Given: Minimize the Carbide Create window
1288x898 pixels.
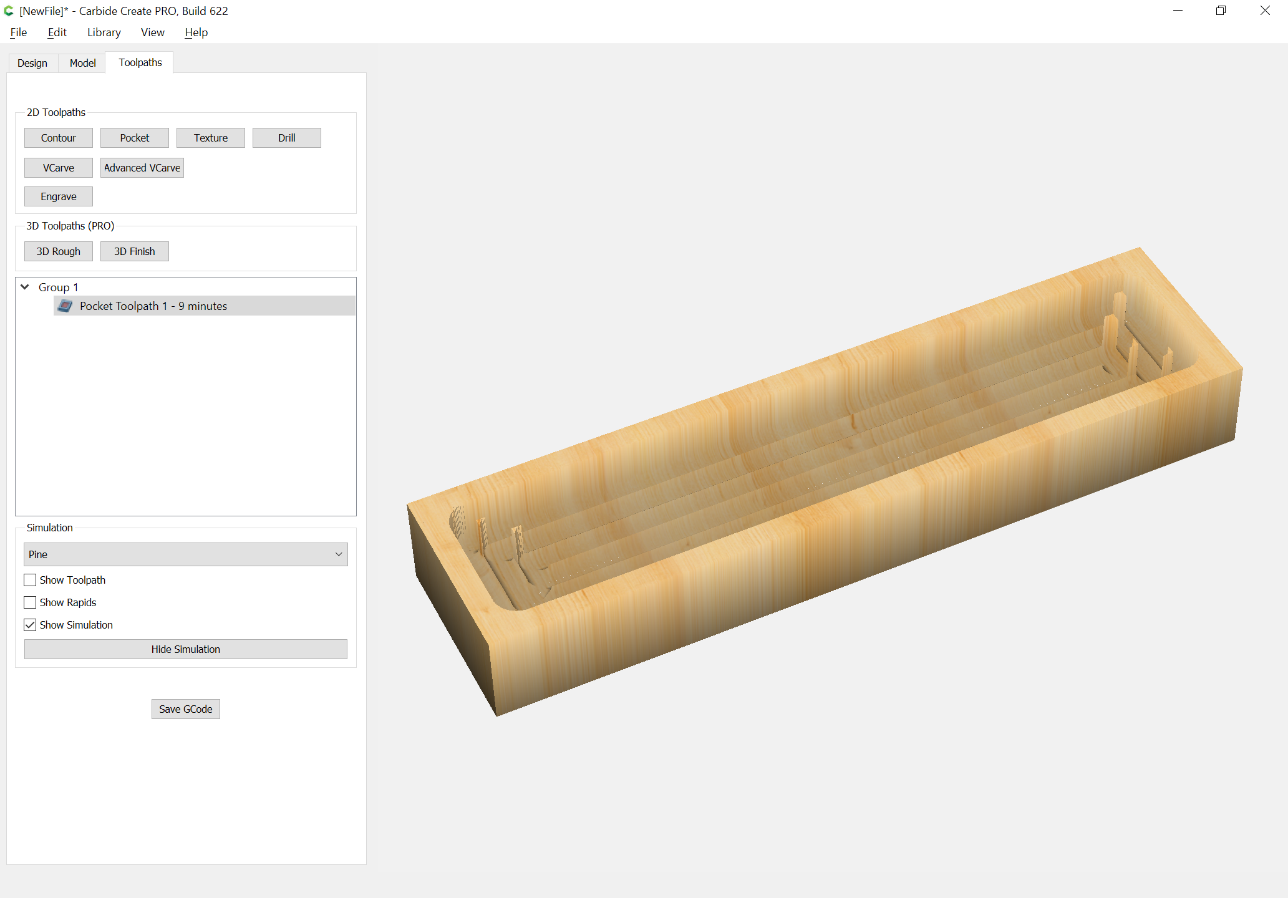Looking at the screenshot, I should pos(1178,11).
